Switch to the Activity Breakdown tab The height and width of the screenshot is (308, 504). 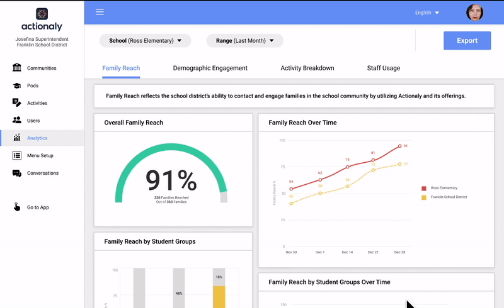coord(307,68)
